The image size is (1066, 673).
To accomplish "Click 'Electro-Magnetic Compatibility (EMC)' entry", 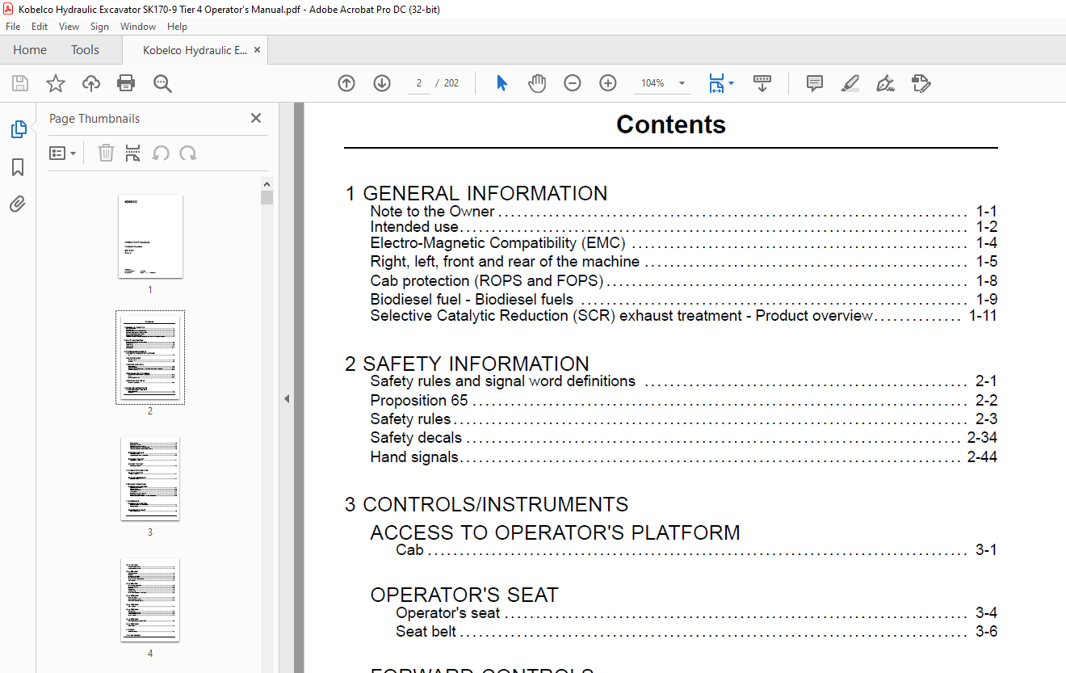I will coord(497,243).
